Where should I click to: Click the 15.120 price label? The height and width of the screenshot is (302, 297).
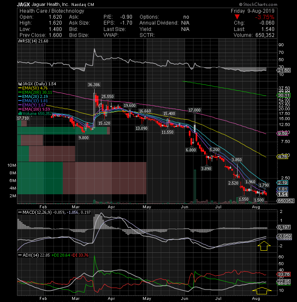[104, 123]
